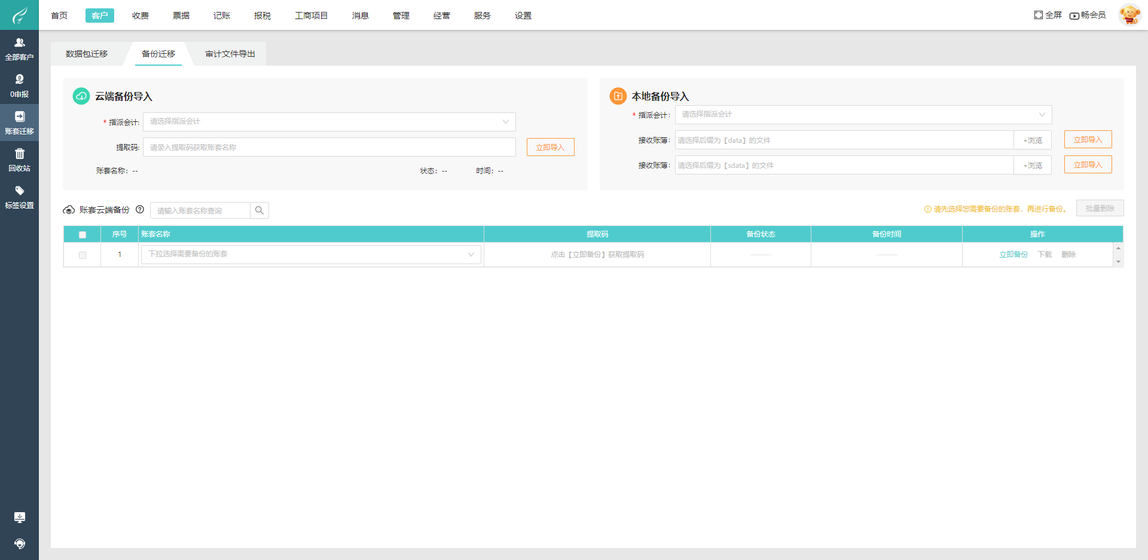Open the 报税 menu item
The image size is (1148, 560).
click(x=262, y=15)
